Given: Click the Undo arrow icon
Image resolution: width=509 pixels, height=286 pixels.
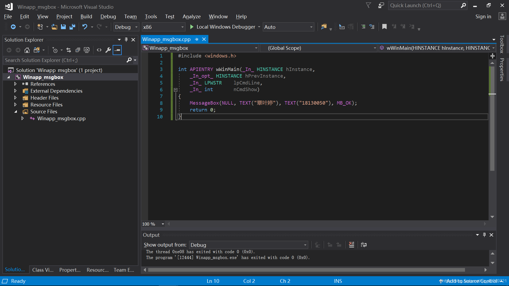Looking at the screenshot, I should 85,27.
